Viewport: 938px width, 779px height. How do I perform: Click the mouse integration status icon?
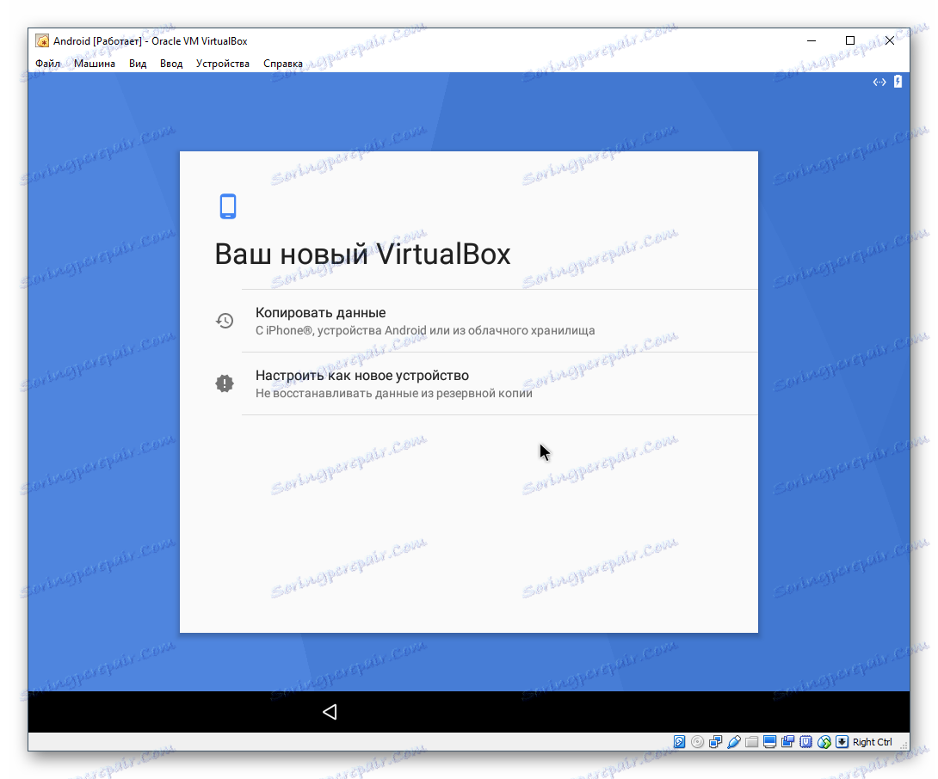[x=824, y=742]
